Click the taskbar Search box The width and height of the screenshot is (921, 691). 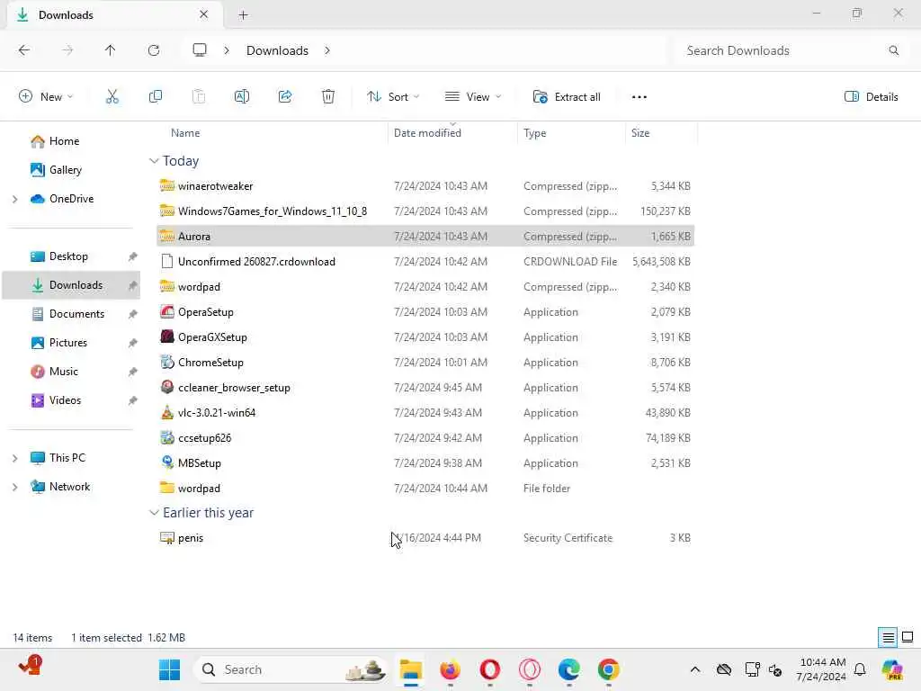pyautogui.click(x=291, y=669)
